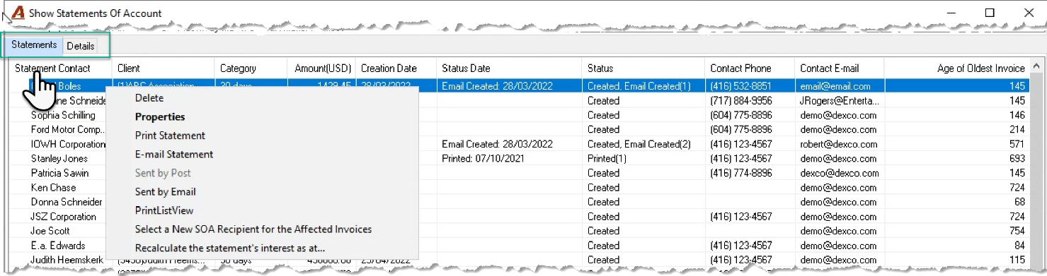Sort by Client column header

click(163, 68)
